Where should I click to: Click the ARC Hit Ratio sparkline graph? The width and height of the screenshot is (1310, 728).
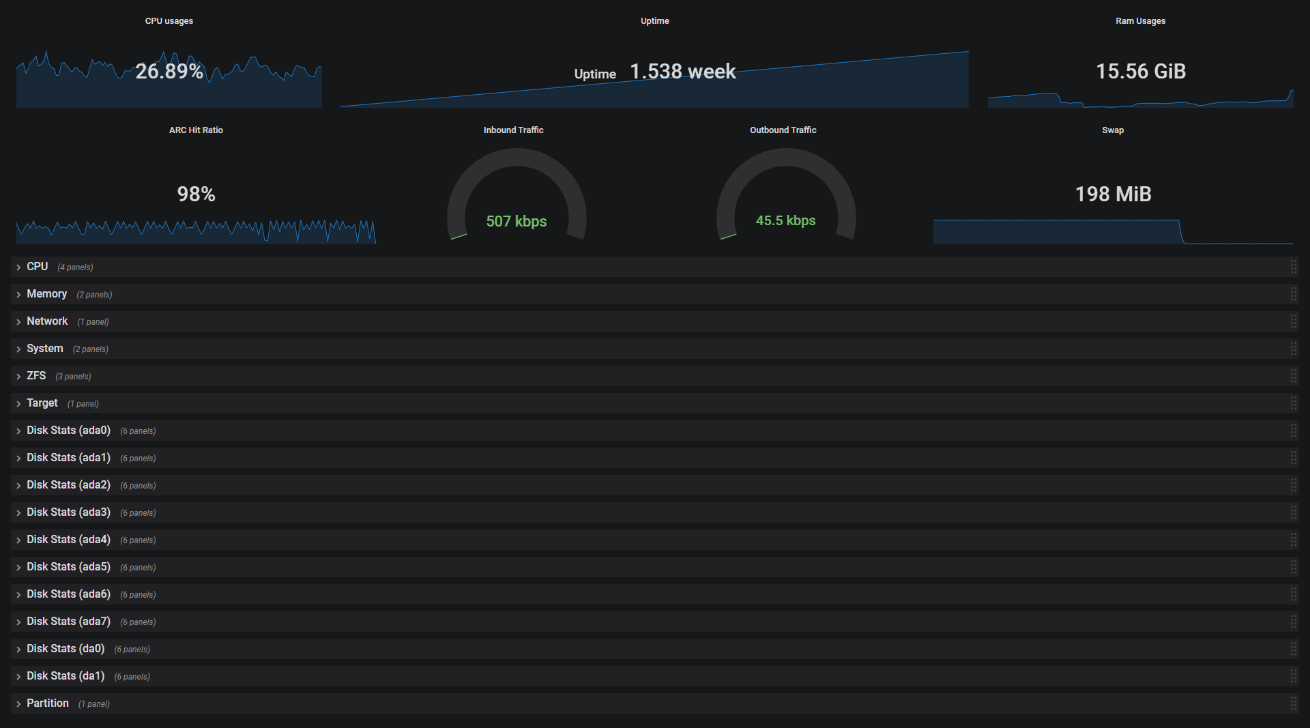196,231
